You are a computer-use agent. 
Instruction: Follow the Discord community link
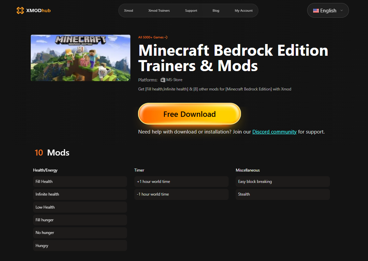274,132
